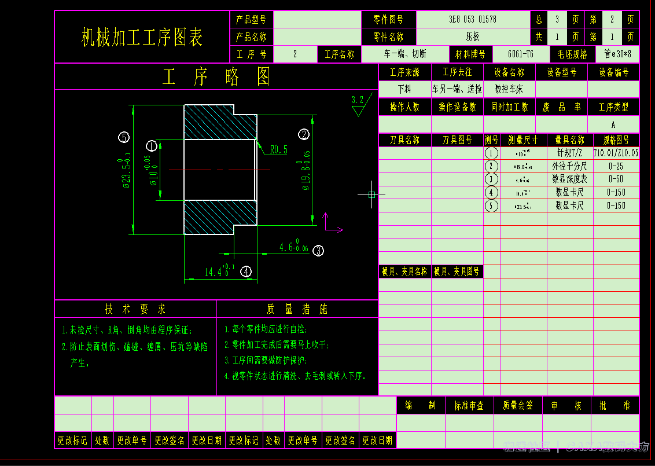
Task: Select the 针规T/Z gauge name cell
Action: pyautogui.click(x=569, y=153)
